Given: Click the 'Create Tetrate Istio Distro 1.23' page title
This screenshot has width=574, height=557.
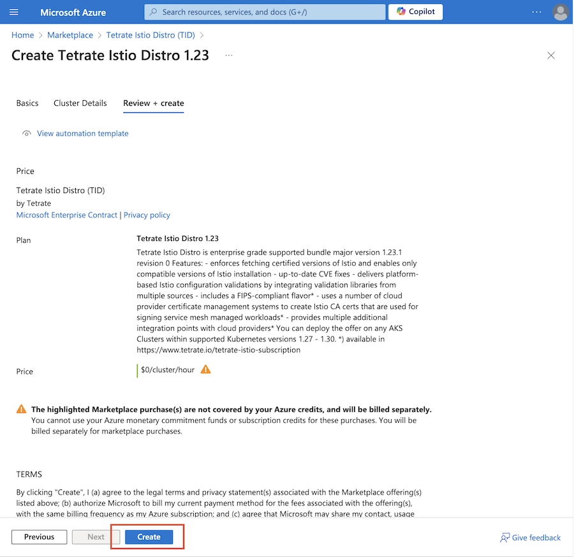Looking at the screenshot, I should pos(110,55).
